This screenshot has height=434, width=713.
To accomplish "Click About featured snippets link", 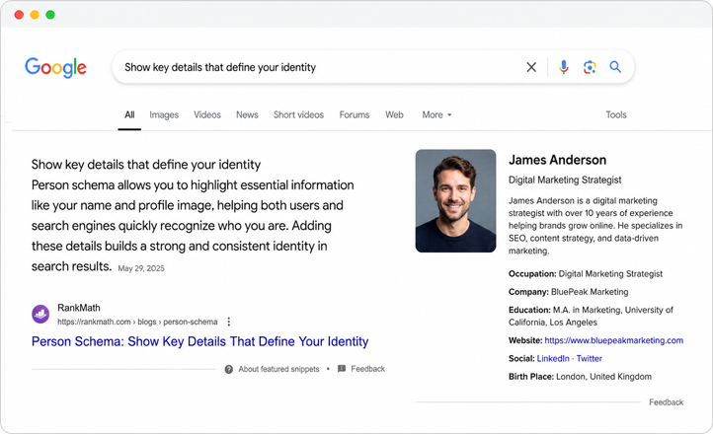I will click(x=278, y=369).
